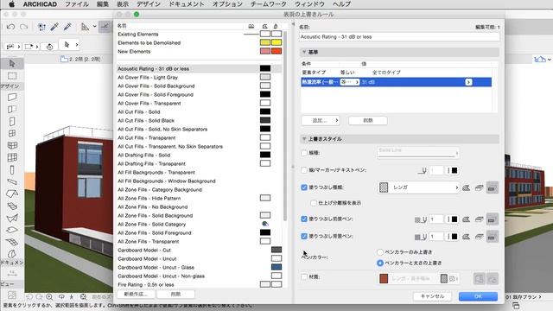Select the Beam tool in toolbox
Viewport: 553px width, 311px height.
pos(12,182)
